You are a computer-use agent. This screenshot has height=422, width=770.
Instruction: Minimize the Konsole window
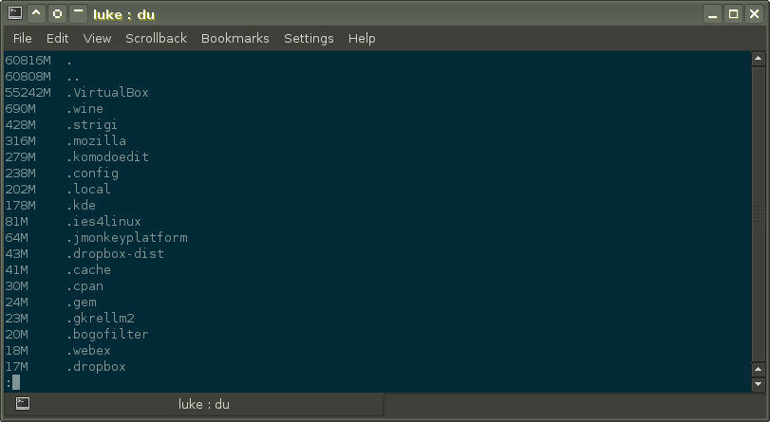(712, 13)
